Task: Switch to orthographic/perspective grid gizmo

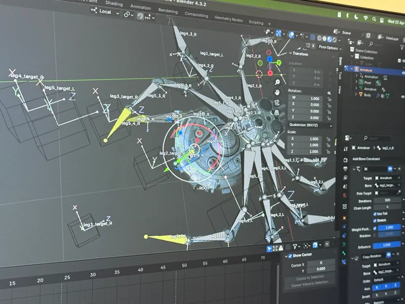Action: 276,112
